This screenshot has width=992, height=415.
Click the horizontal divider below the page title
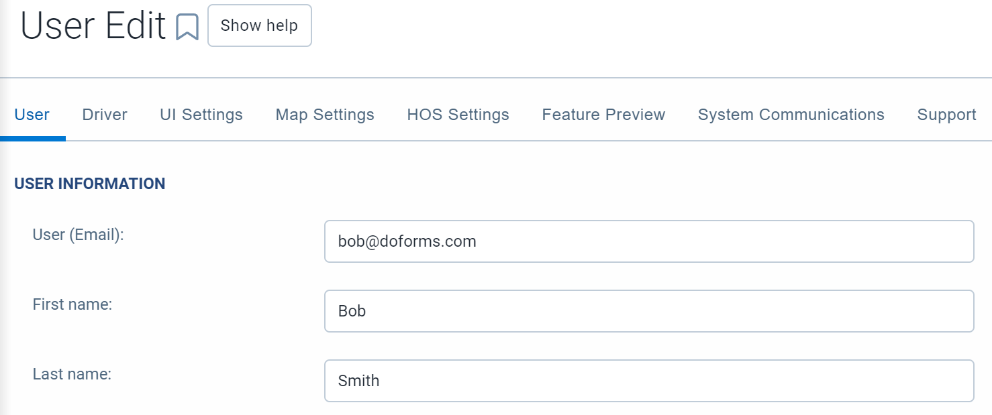[496, 78]
